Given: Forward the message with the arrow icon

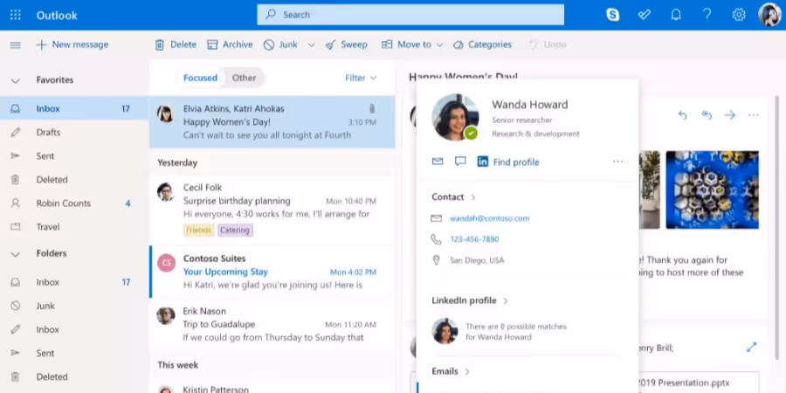Looking at the screenshot, I should pyautogui.click(x=730, y=115).
